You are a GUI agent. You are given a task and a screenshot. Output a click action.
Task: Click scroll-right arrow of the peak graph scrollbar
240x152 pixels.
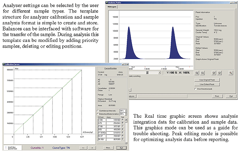159,73
